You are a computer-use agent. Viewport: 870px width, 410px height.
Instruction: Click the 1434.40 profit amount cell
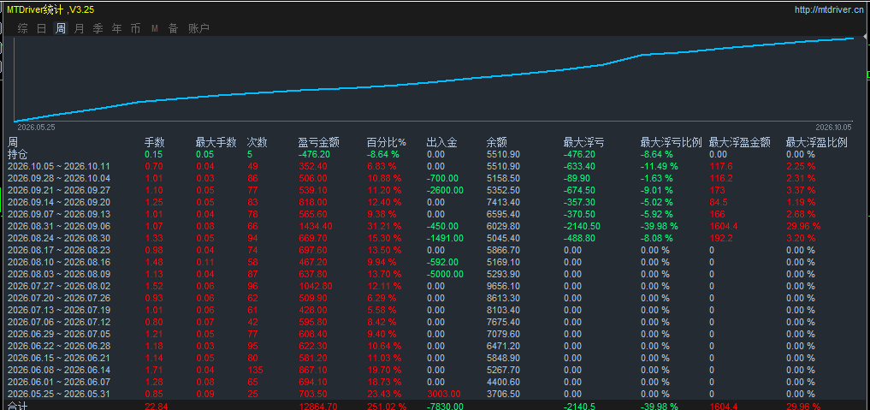click(315, 226)
